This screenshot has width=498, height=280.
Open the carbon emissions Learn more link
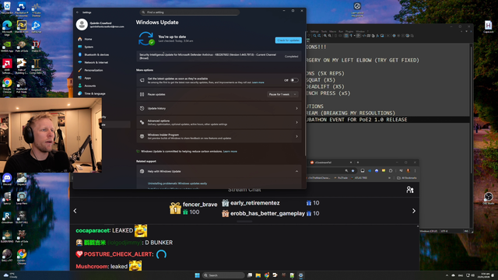coord(230,152)
